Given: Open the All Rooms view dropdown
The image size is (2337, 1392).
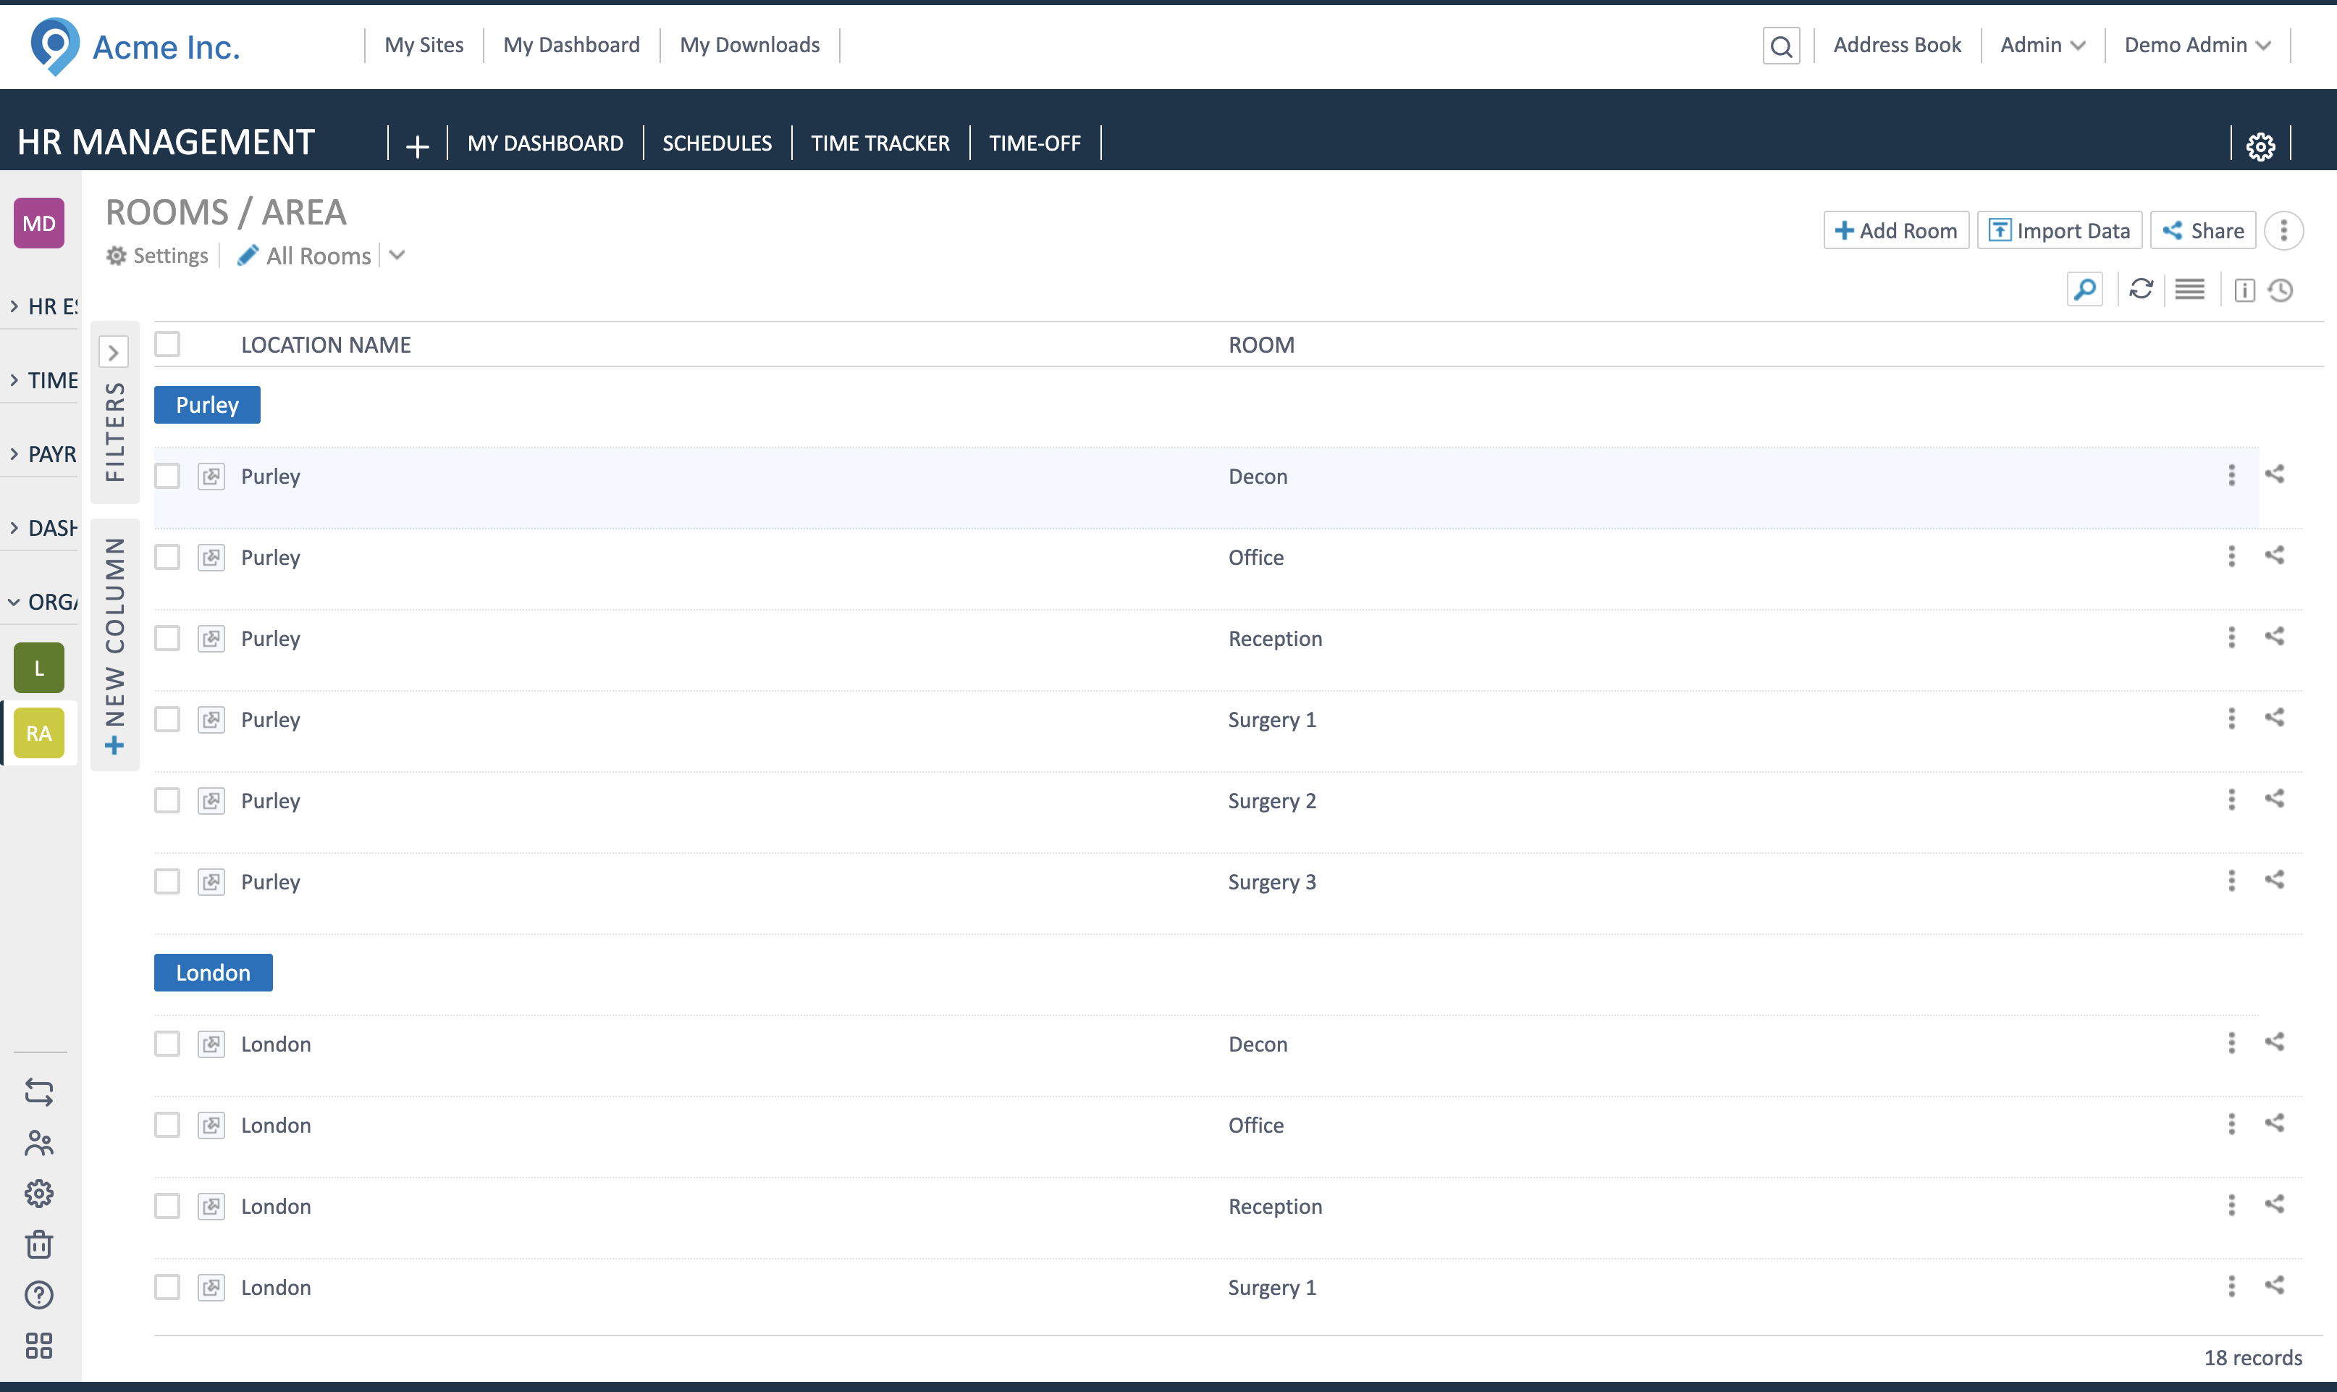Looking at the screenshot, I should click(x=397, y=255).
